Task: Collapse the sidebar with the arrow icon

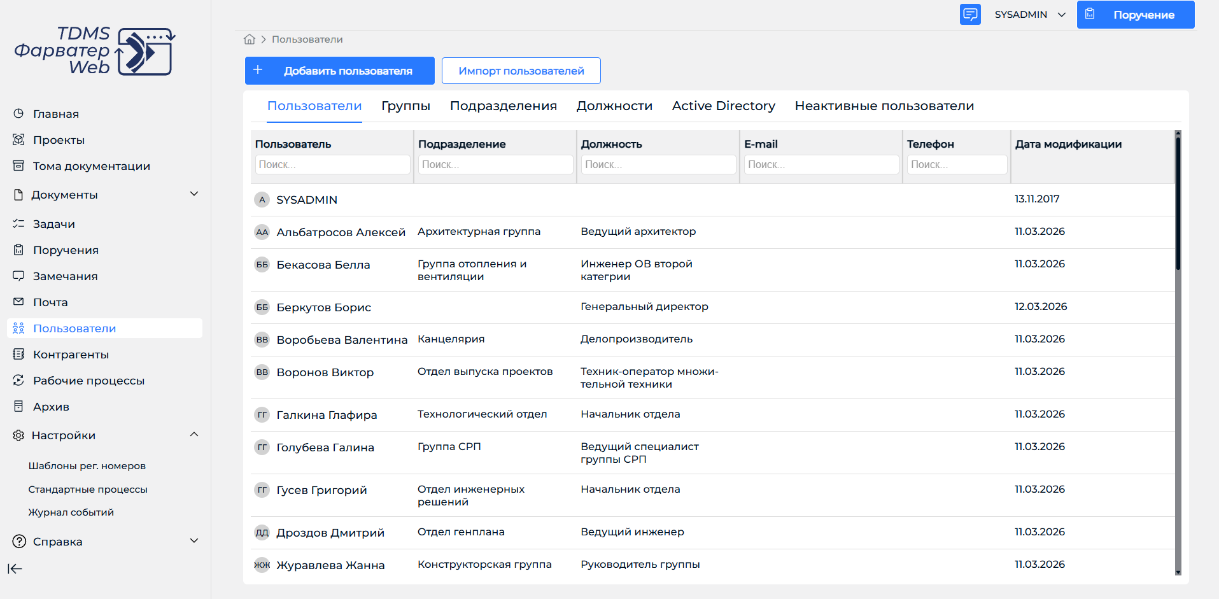Action: pos(15,569)
